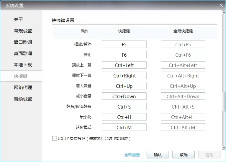
Task: Close the 系统设置 dialog window
Action: click(x=221, y=5)
